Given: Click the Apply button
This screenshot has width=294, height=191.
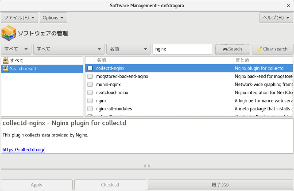Looking at the screenshot, I should pyautogui.click(x=37, y=185).
